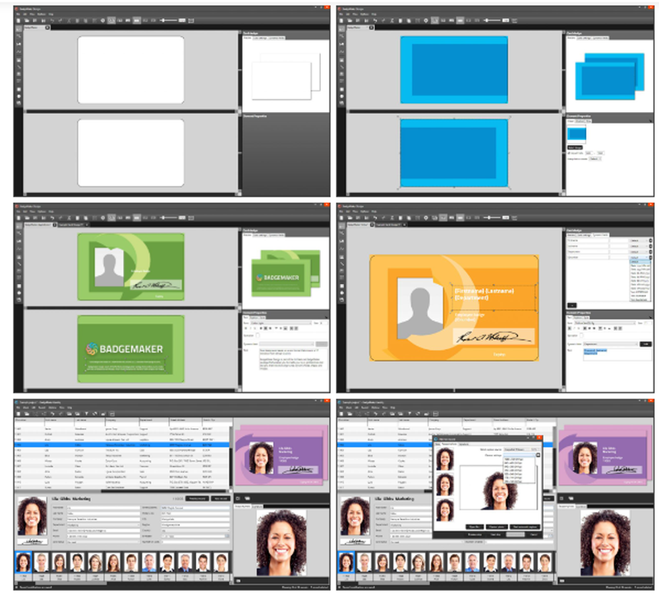Click New document icon in blank-card Design window

(18, 20)
